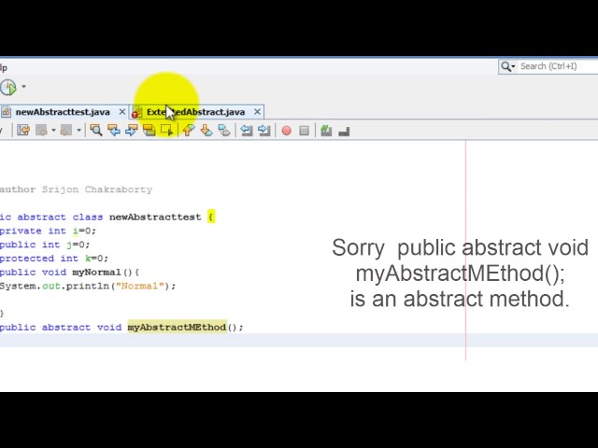This screenshot has width=598, height=448.
Task: Click the Forward navigation icon
Action: pos(66,131)
